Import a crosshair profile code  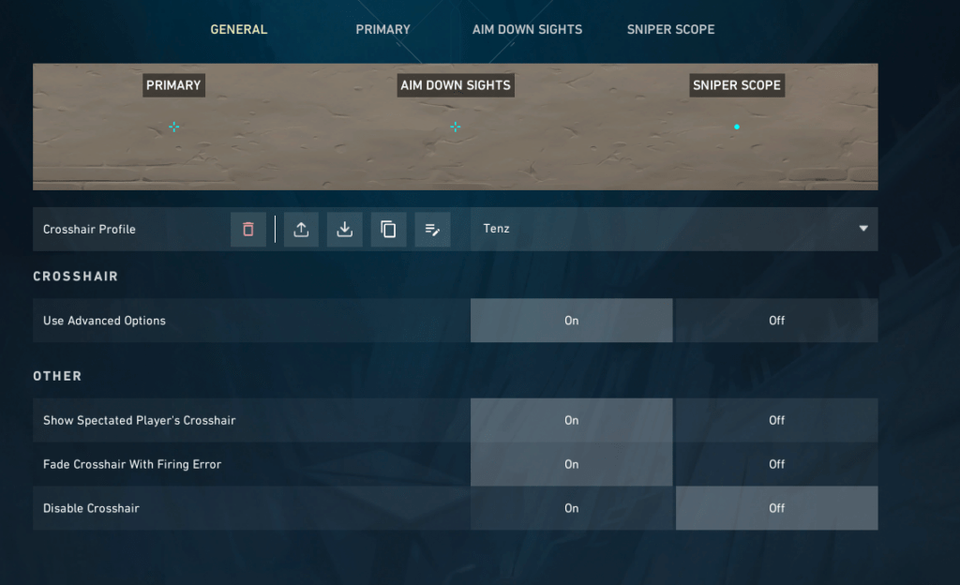pos(344,229)
